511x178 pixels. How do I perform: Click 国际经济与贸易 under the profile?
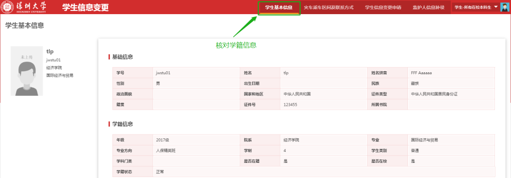pos(60,76)
